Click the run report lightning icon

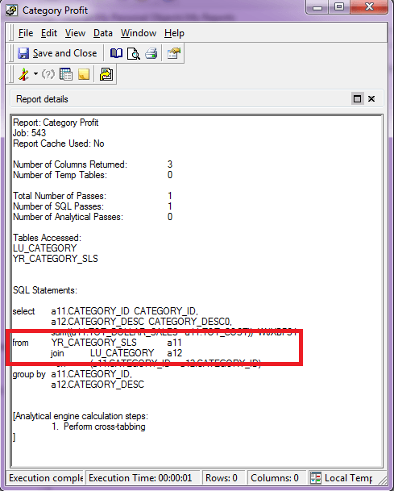[x=23, y=74]
